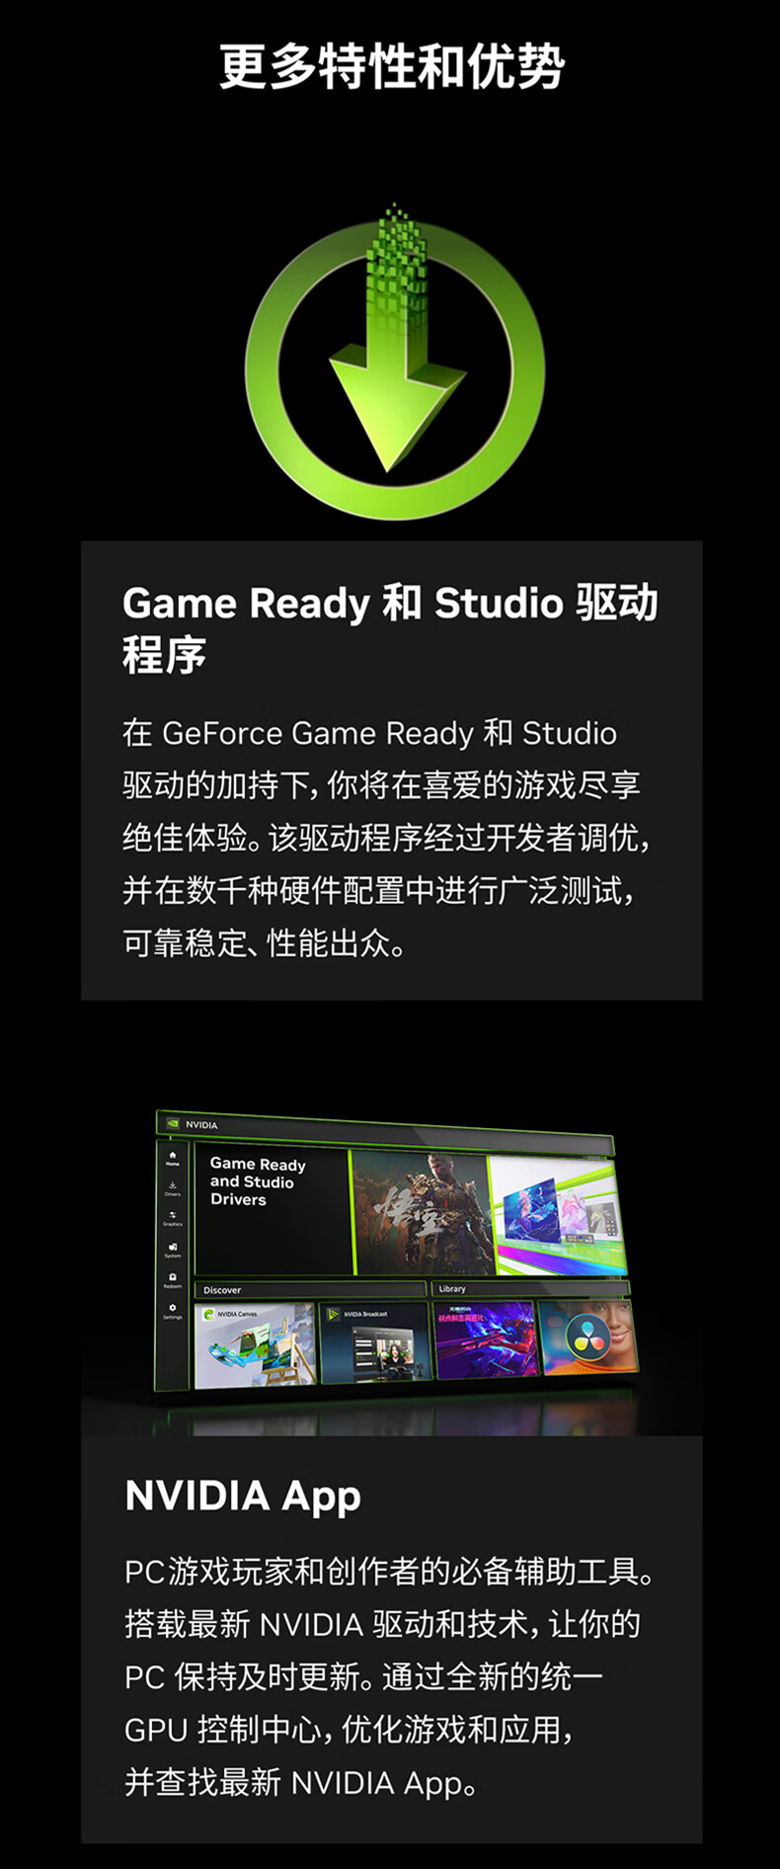Image resolution: width=780 pixels, height=1869 pixels.
Task: Click the line starting "在 GeForce Game Ready"
Action: coord(370,733)
